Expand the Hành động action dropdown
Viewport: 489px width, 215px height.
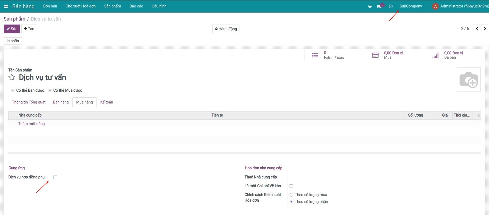[226, 29]
